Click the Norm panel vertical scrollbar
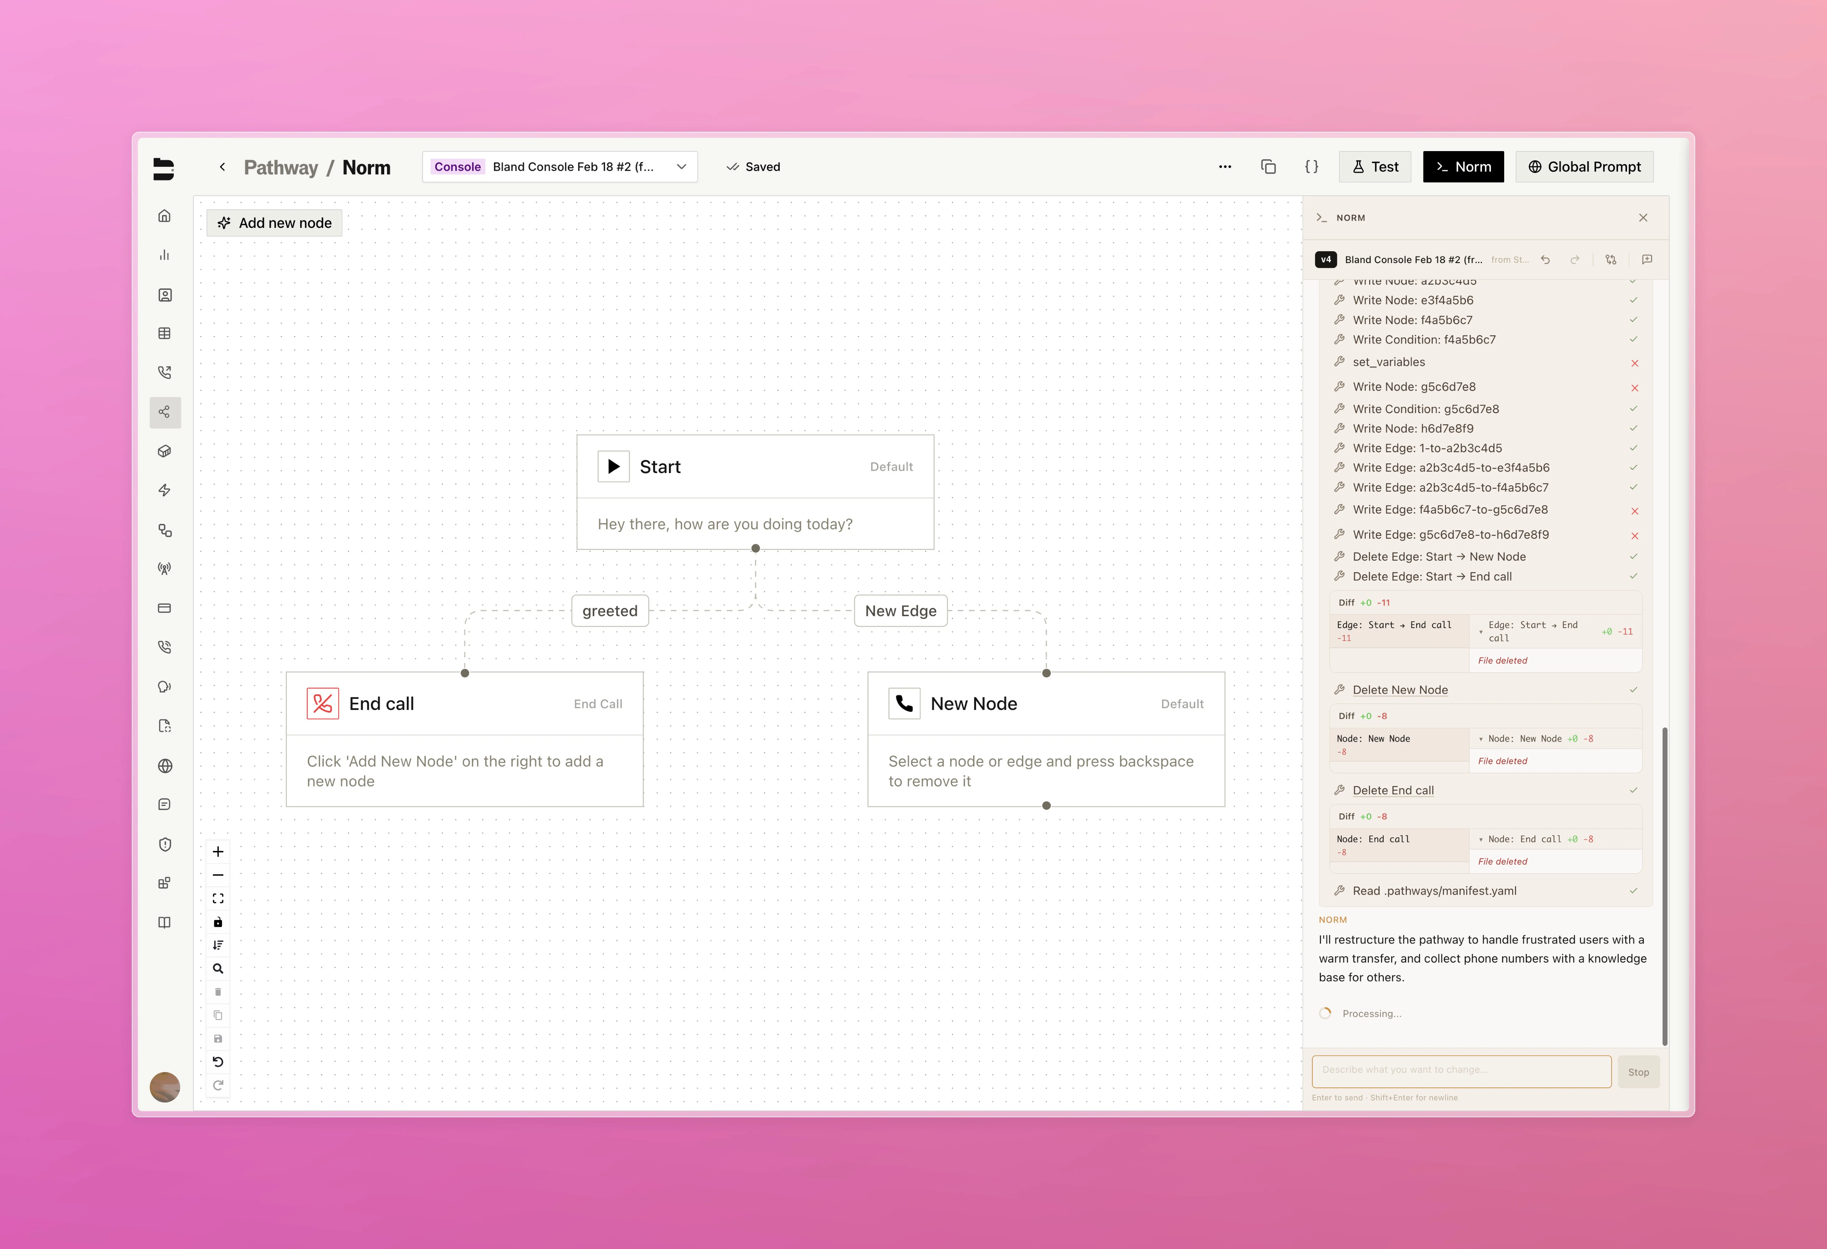The image size is (1827, 1249). pyautogui.click(x=1664, y=886)
